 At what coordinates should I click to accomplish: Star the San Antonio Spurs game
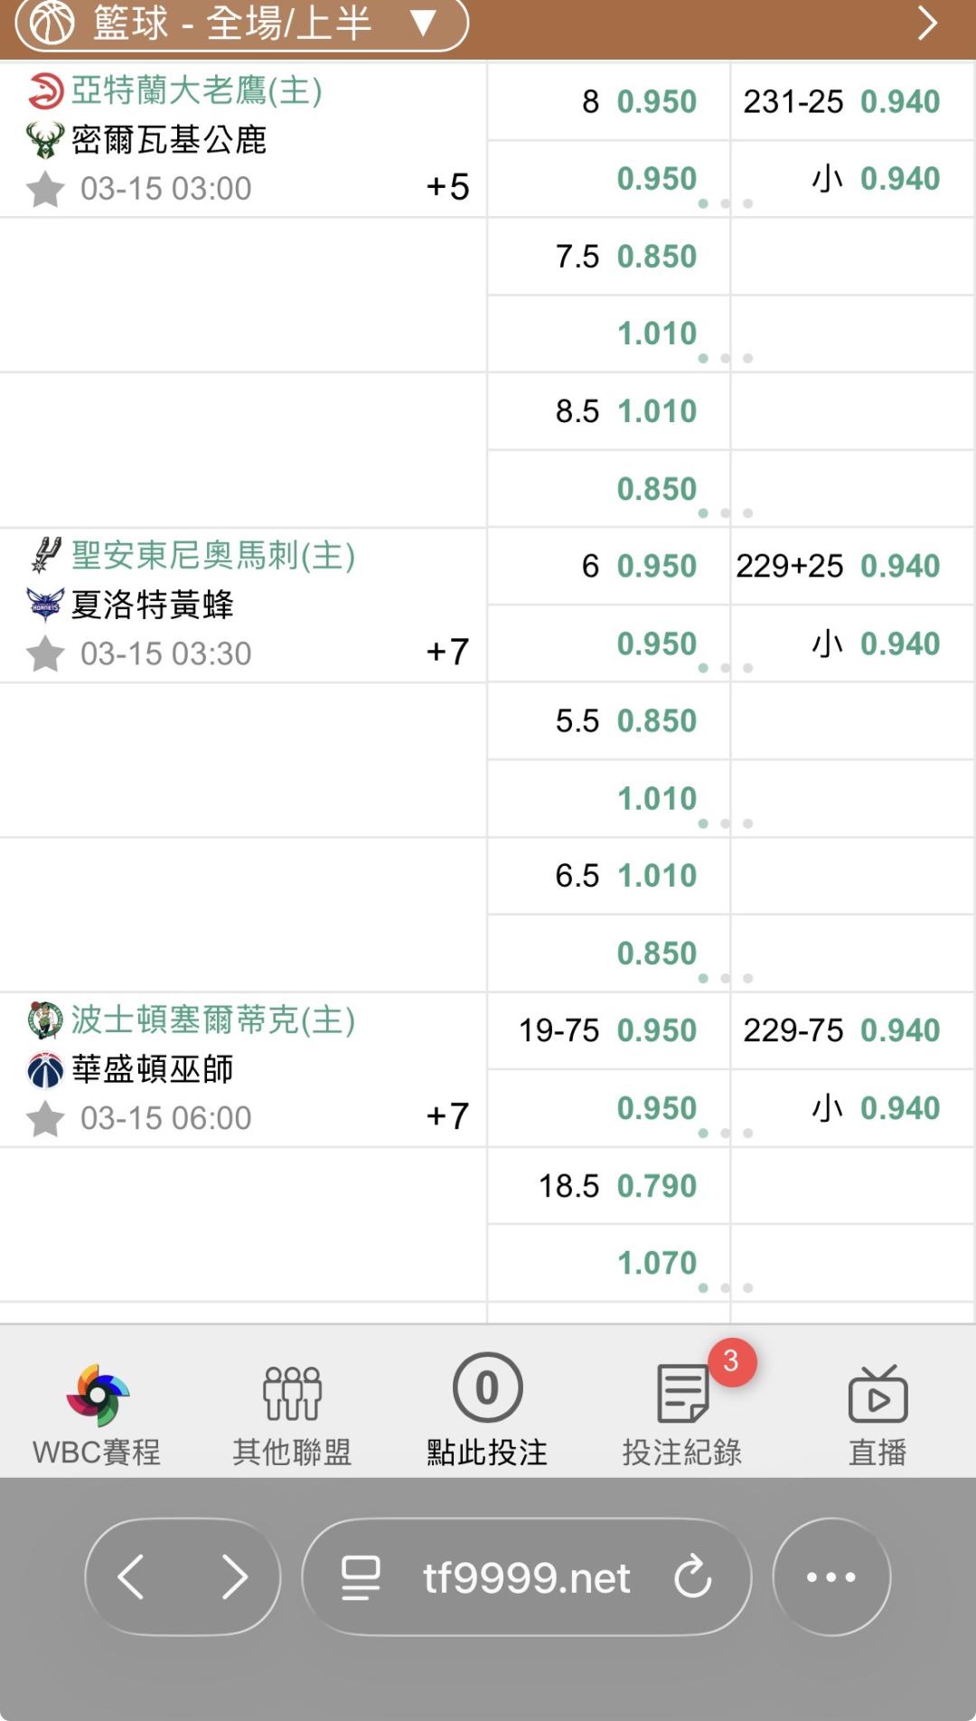point(45,654)
